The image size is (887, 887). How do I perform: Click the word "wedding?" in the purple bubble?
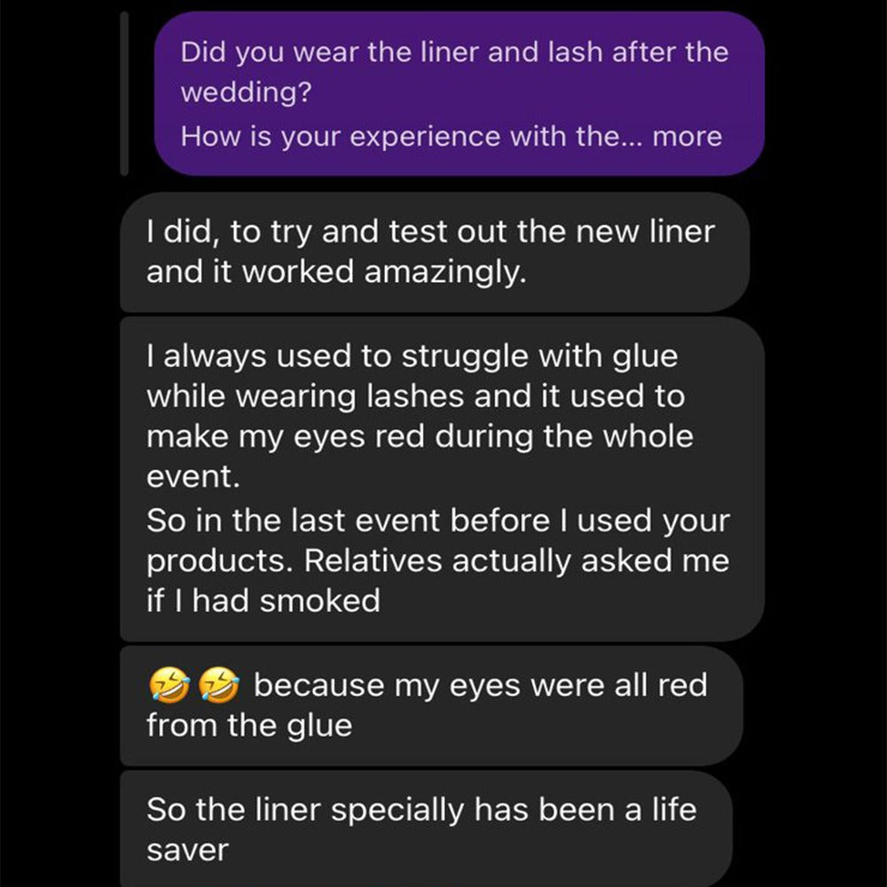click(246, 93)
